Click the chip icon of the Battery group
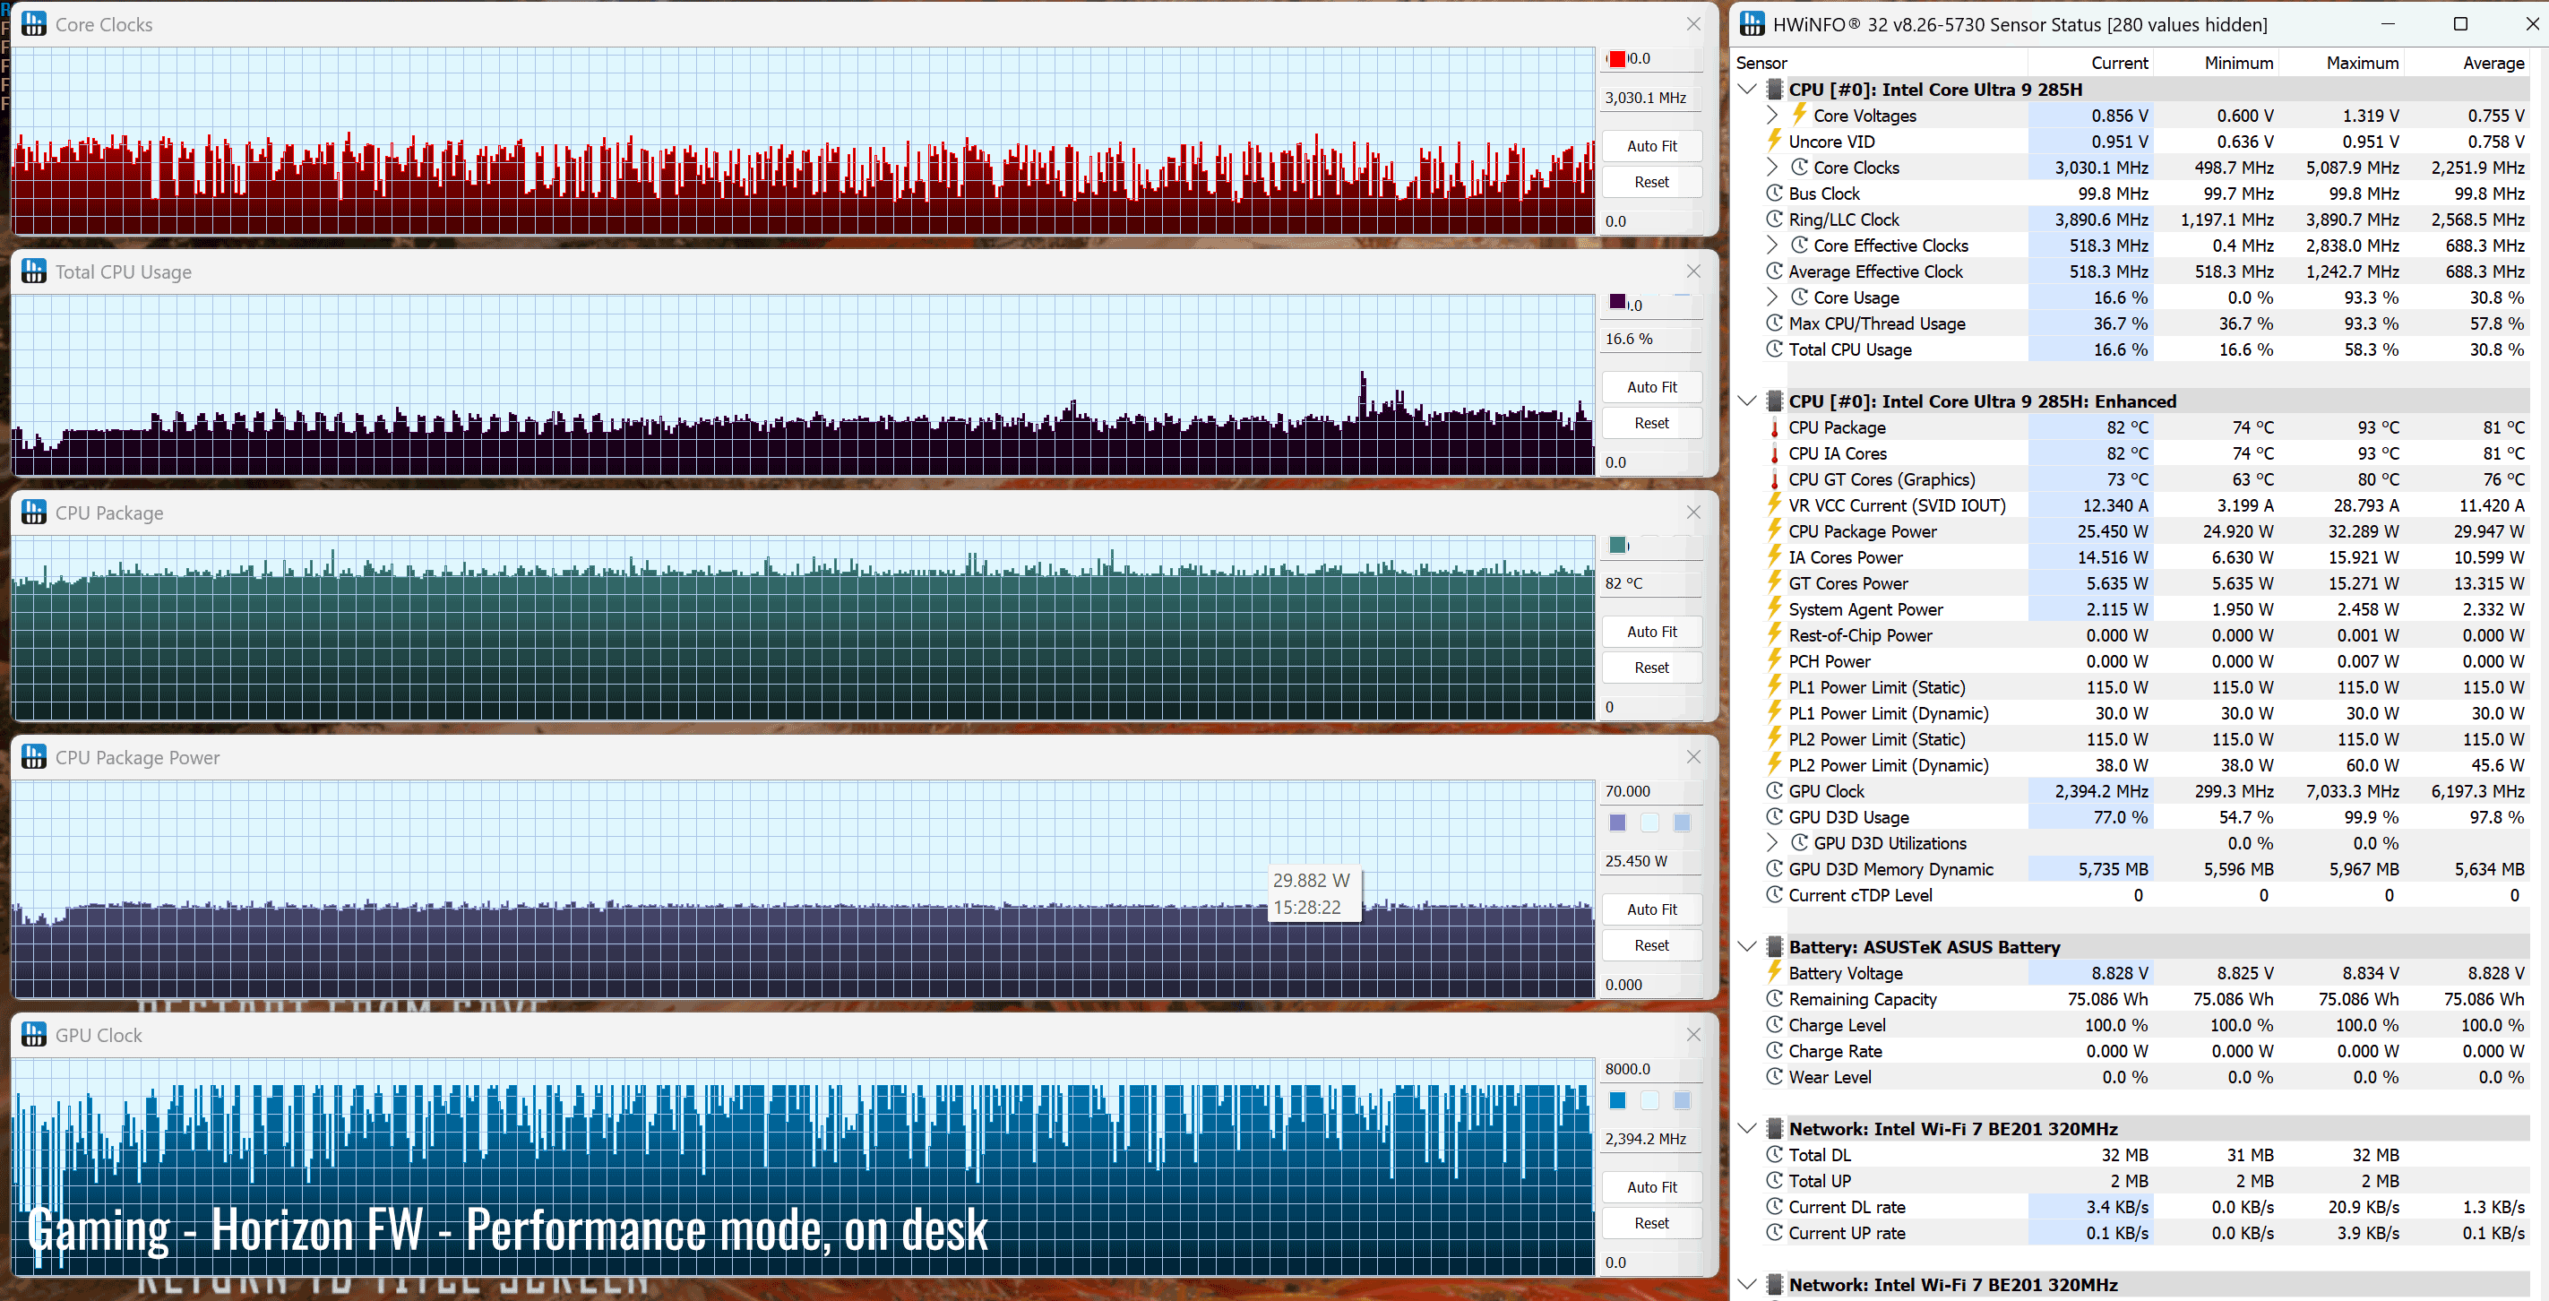2549x1301 pixels. pos(1774,947)
